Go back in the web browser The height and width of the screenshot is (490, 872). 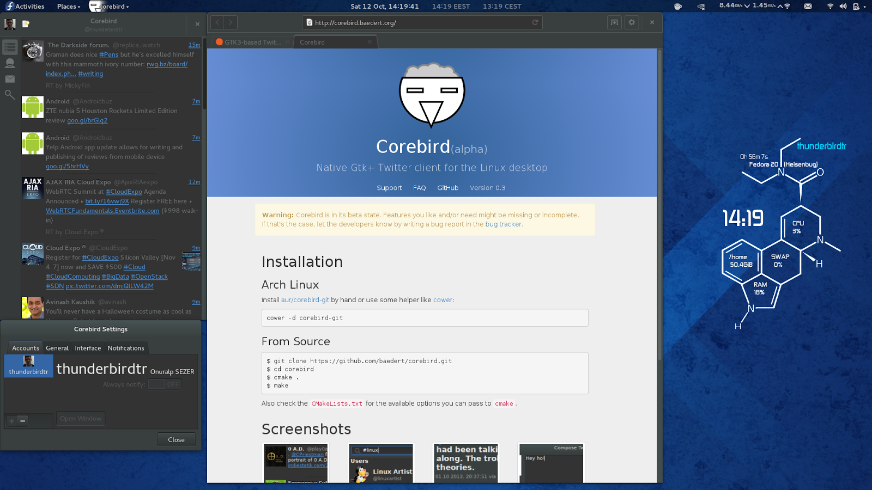(217, 22)
